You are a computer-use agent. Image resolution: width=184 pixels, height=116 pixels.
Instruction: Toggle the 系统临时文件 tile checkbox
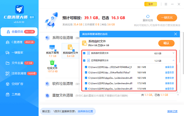74,50
